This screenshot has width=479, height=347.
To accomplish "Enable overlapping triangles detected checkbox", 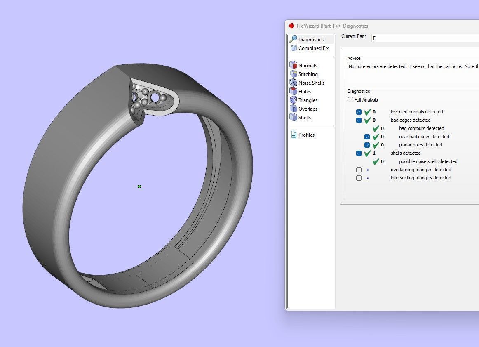I will (359, 170).
